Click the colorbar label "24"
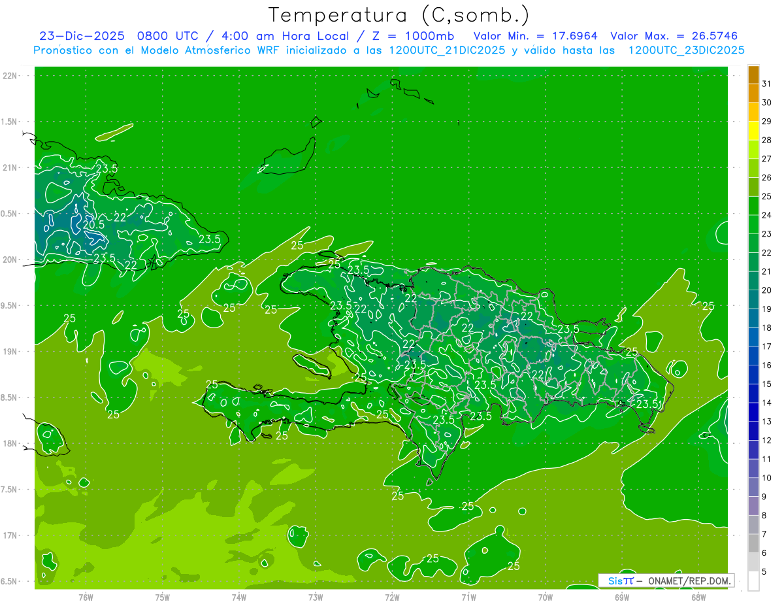The height and width of the screenshot is (606, 784). [766, 215]
